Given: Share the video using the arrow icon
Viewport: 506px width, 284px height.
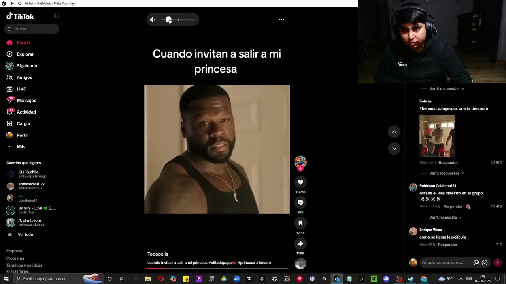Looking at the screenshot, I should pos(300,243).
